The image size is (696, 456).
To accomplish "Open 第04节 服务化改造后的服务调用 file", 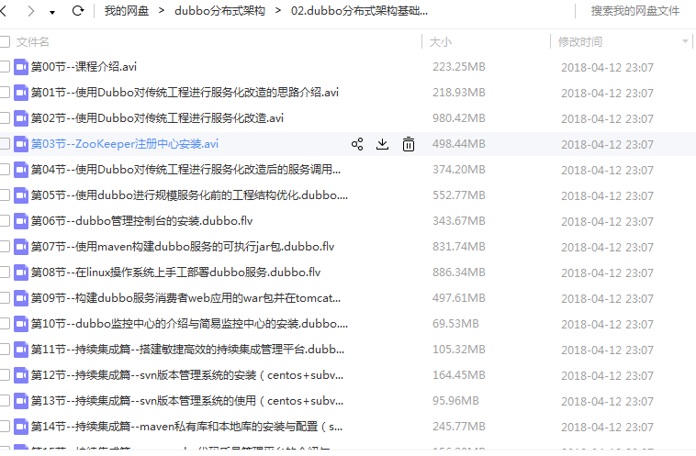I will click(186, 170).
